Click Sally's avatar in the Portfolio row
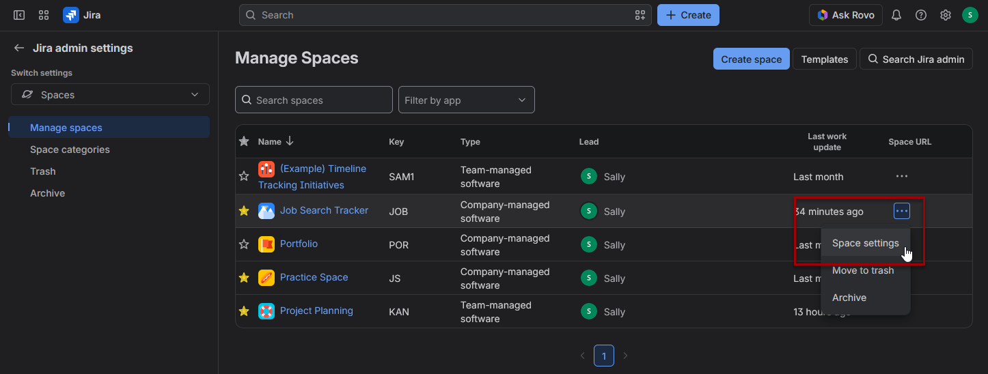The image size is (988, 374). pyautogui.click(x=588, y=244)
